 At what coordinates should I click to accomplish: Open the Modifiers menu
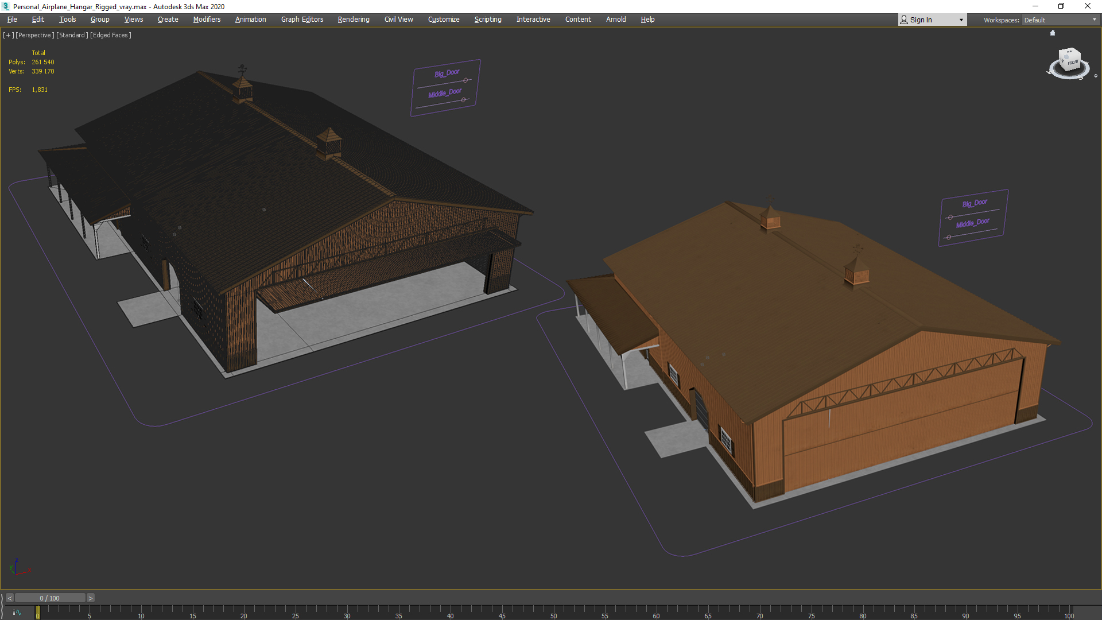(x=207, y=20)
